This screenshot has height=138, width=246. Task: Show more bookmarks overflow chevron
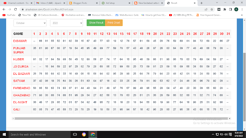click(x=242, y=15)
